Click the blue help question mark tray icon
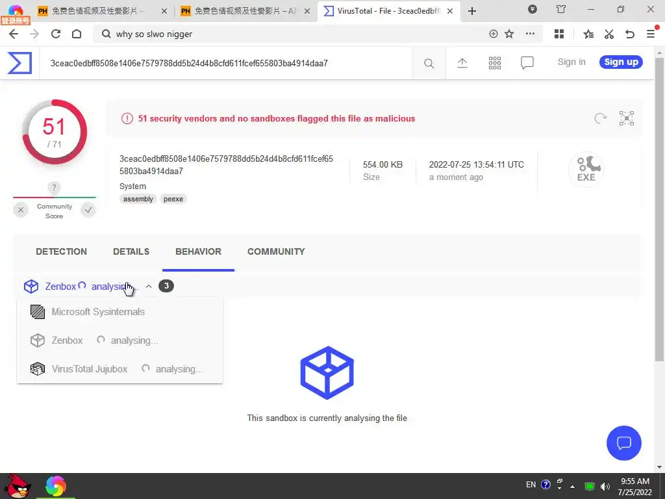The width and height of the screenshot is (665, 499). (x=546, y=485)
